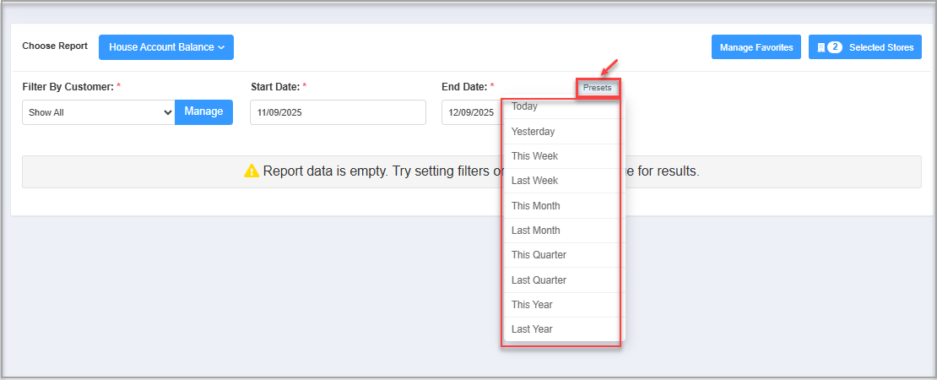Choose Last Year from presets
937x380 pixels.
(x=532, y=329)
